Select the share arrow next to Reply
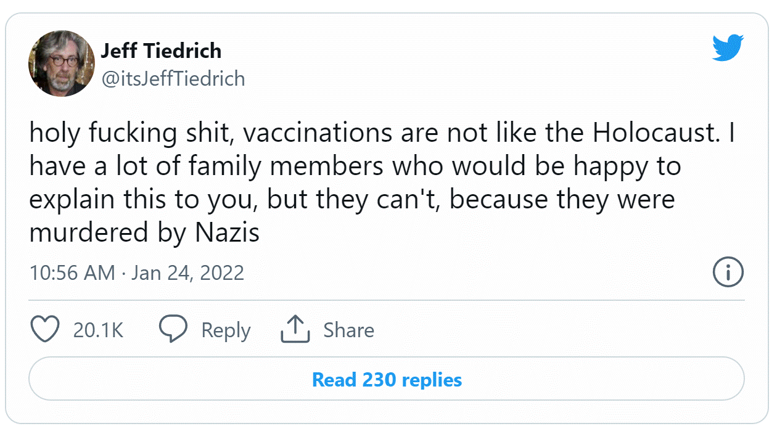777x434 pixels. click(295, 329)
